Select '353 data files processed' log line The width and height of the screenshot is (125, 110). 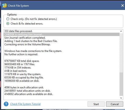[18, 31]
